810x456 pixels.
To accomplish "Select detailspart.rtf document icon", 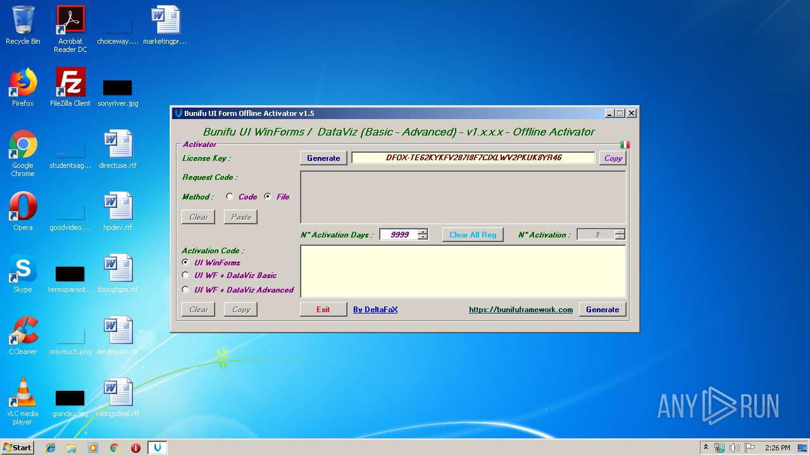I will pos(118,336).
